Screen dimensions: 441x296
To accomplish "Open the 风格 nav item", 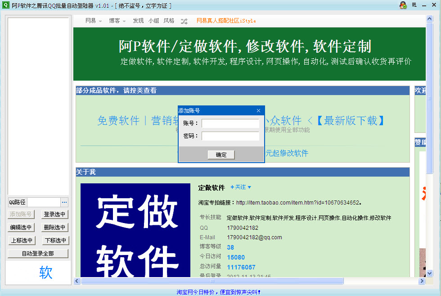I will [169, 21].
